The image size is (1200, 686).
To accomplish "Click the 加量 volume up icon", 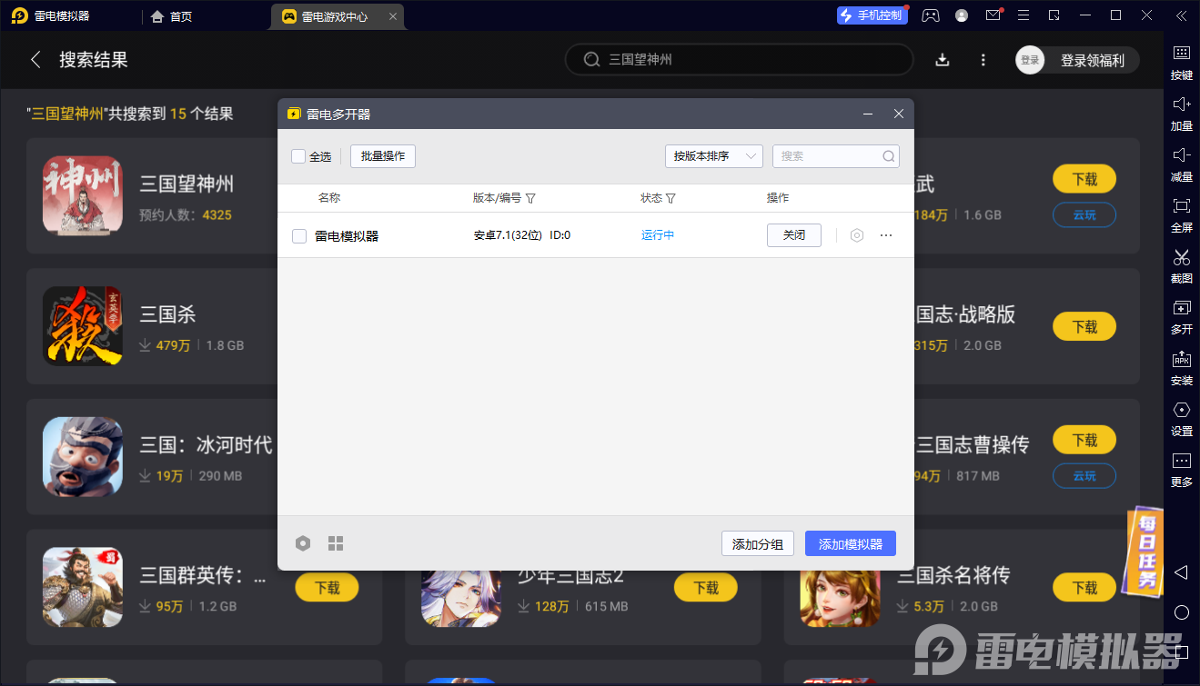I will (1180, 111).
